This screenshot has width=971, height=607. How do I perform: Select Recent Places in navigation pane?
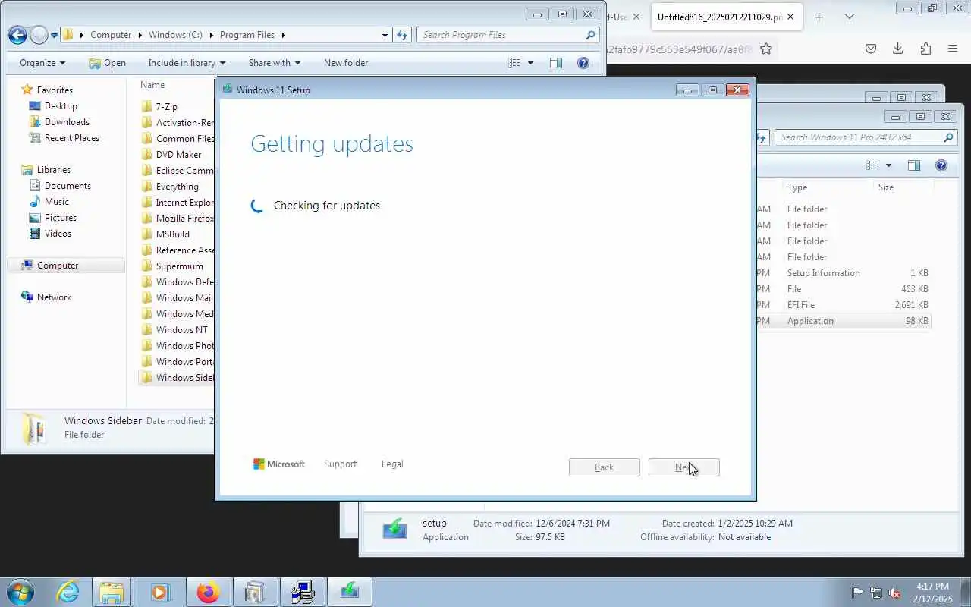tap(72, 138)
